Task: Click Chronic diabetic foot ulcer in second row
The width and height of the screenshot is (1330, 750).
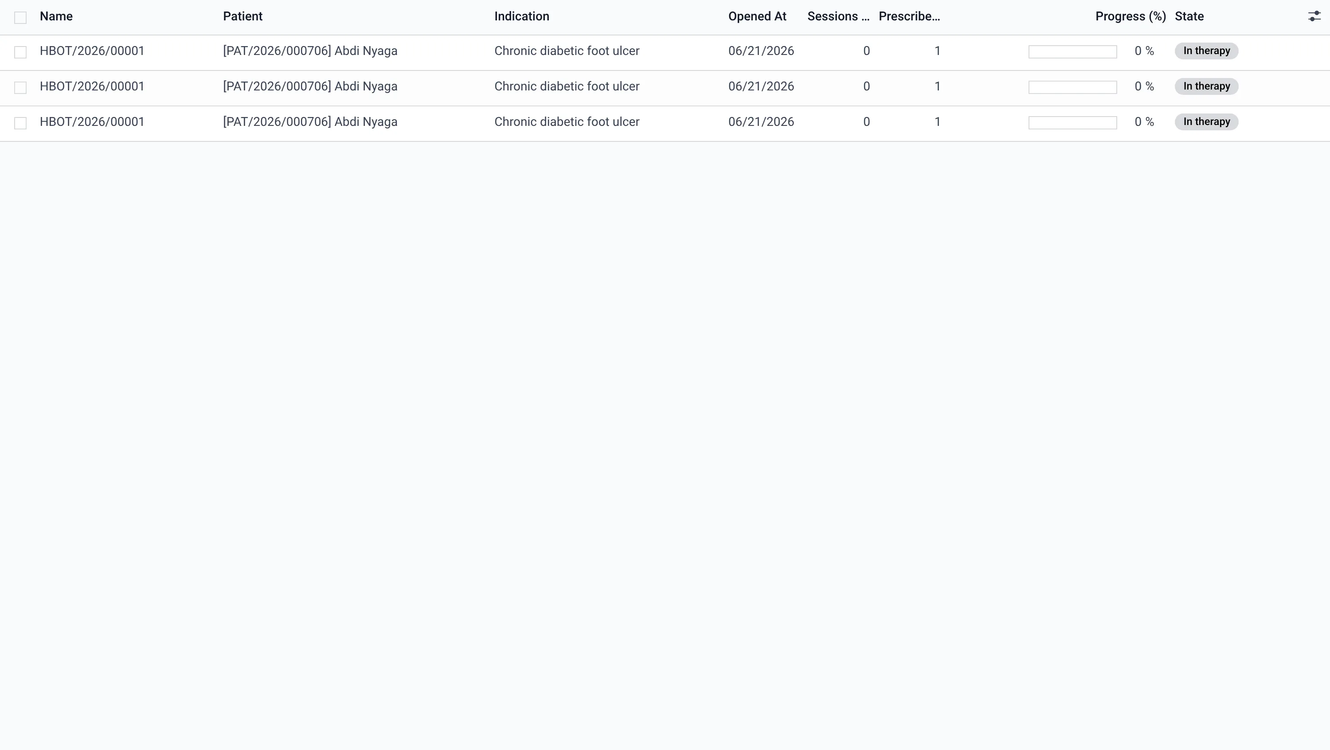Action: click(x=567, y=87)
